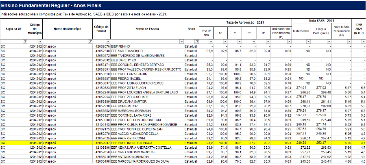This screenshot has height=165, width=366.
Task: Open the Nome do Município filter dropdown
Action: coord(90,41)
